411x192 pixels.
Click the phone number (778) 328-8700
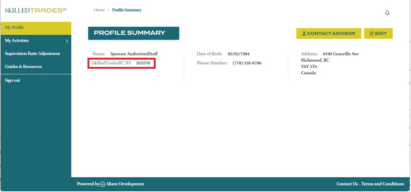coord(247,63)
